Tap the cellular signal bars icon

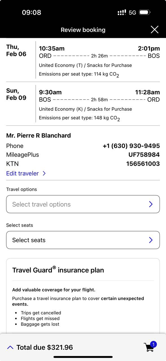pos(122,12)
